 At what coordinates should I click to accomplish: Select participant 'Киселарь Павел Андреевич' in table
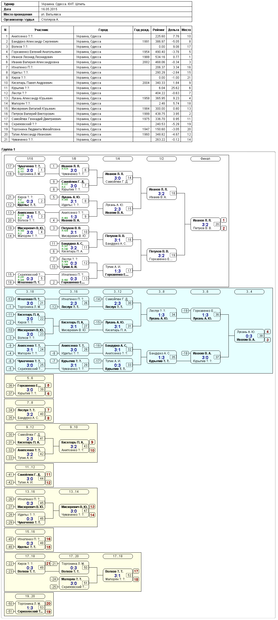[x=32, y=83]
